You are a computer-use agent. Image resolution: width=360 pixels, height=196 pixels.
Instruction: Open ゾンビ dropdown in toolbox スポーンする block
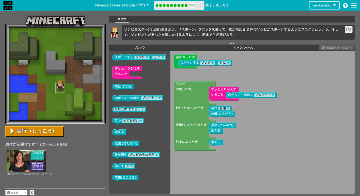click(x=142, y=57)
